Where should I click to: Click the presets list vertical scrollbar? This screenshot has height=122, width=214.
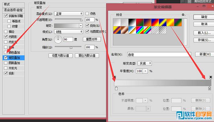tap(186, 32)
